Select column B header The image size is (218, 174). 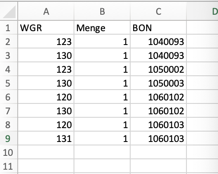[x=102, y=11]
